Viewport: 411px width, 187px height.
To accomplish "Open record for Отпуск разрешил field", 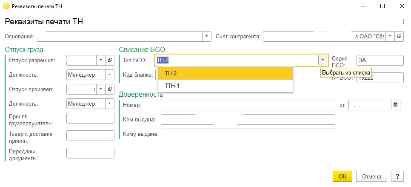I will [x=110, y=60].
